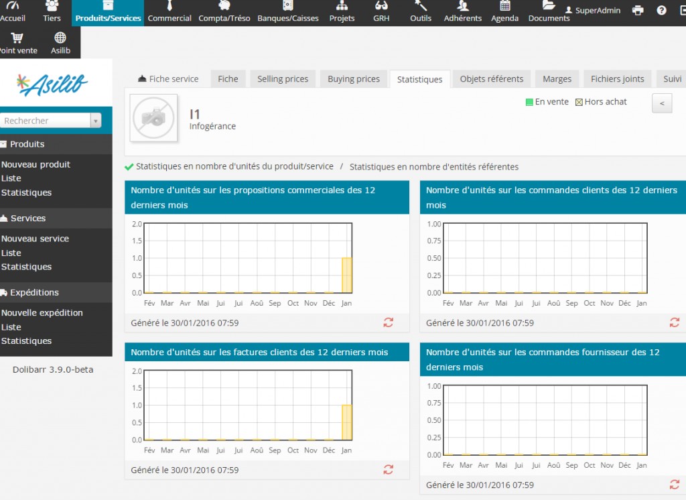The image size is (686, 500).
Task: Click the back arrow button
Action: tap(662, 103)
